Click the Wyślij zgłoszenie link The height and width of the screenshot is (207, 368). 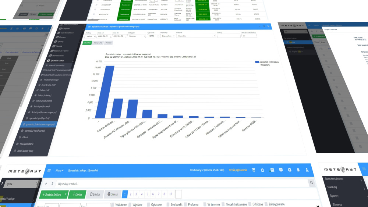[238, 170]
